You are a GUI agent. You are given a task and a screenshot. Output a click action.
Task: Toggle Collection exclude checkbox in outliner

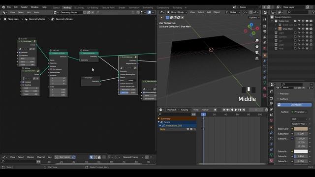tap(295, 21)
